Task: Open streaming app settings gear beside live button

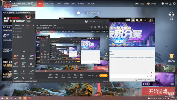Action: coord(97,76)
